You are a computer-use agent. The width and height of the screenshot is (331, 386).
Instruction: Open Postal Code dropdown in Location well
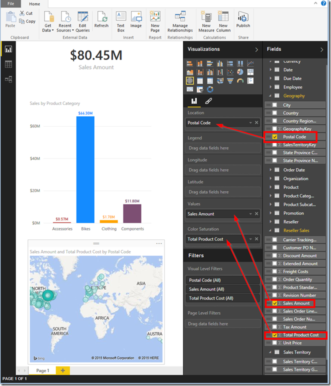250,122
